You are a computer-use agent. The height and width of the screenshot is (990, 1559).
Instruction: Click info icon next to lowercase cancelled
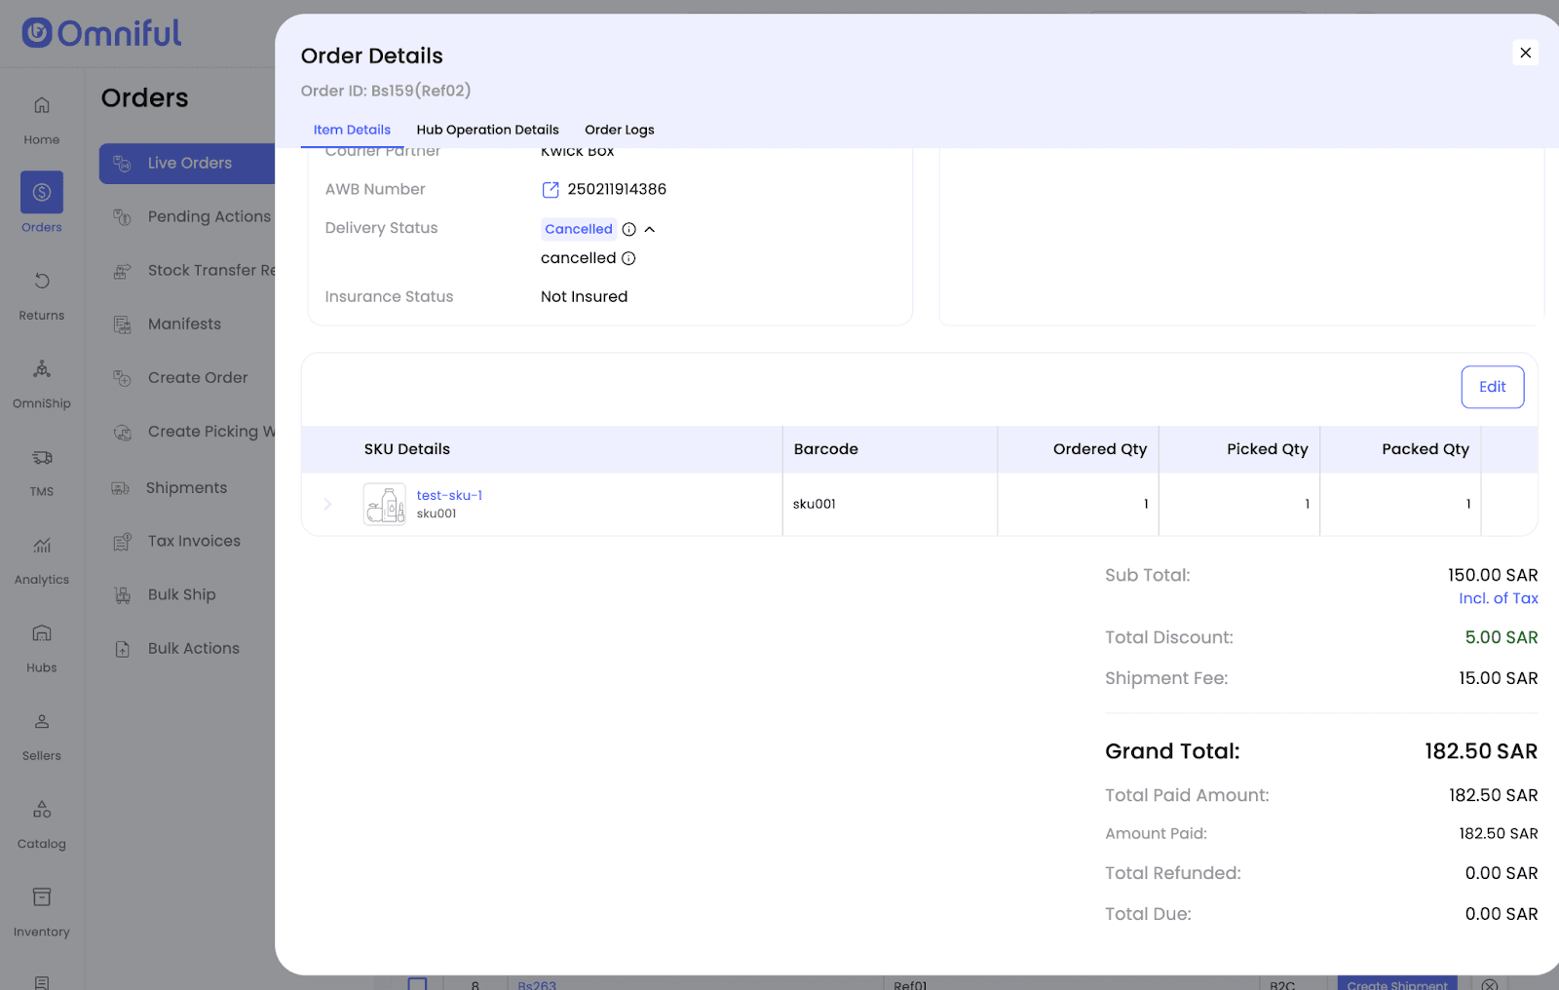point(628,258)
